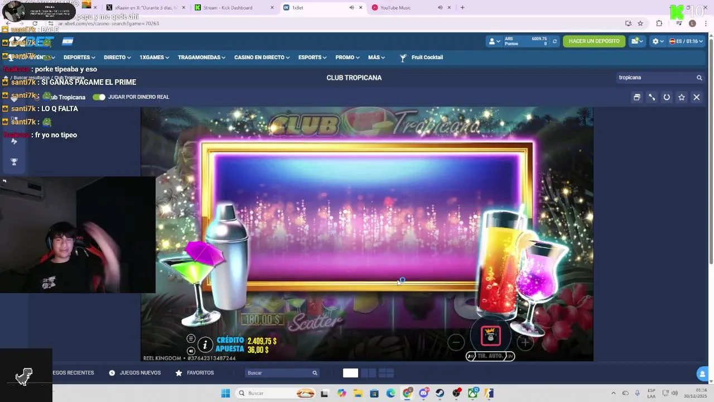Reload the Club Tropicana game

click(x=667, y=97)
